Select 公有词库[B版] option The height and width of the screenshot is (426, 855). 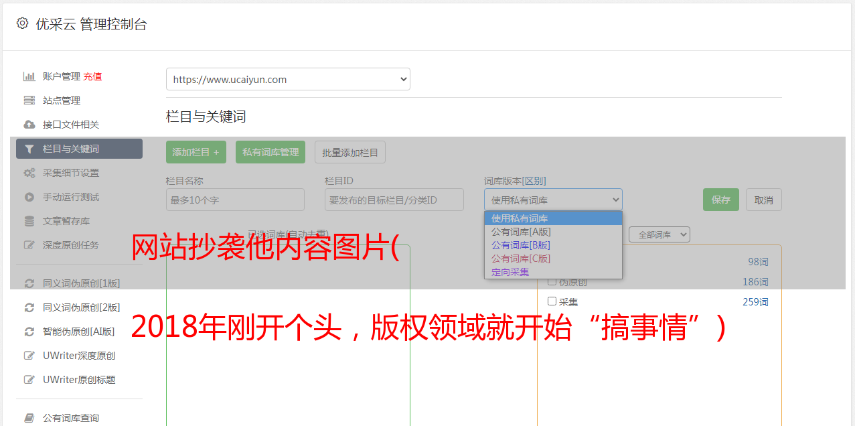(553, 245)
